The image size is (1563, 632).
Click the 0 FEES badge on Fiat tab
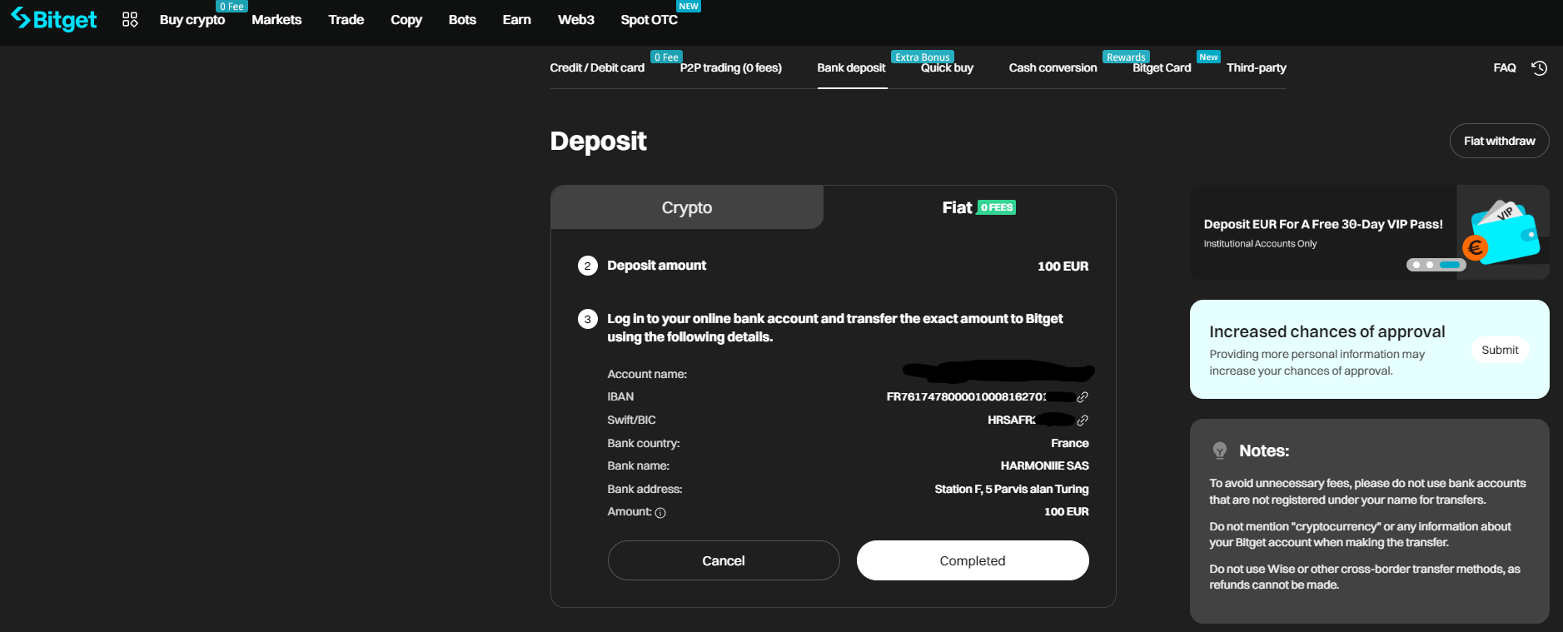point(997,207)
